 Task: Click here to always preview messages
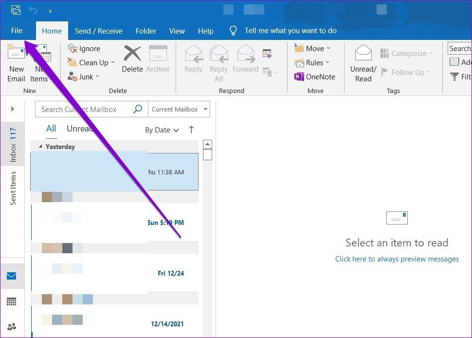tap(397, 259)
